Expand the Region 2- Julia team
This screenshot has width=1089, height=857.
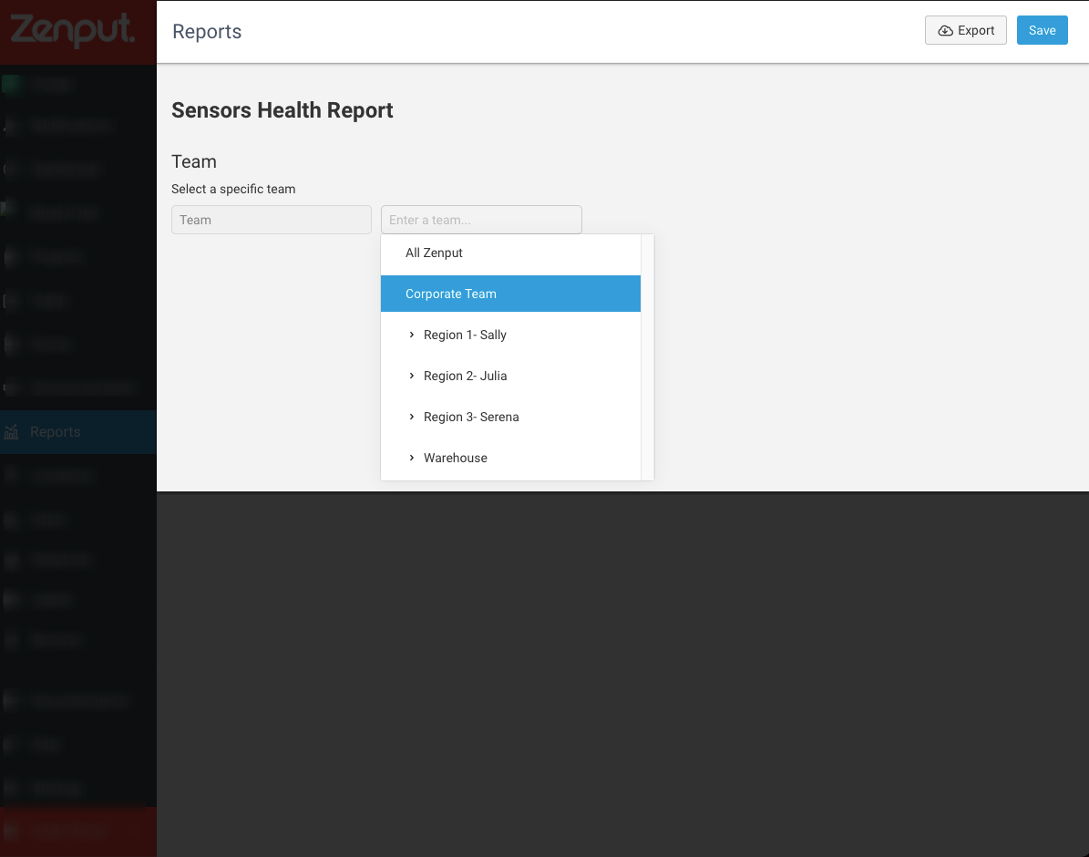point(412,376)
